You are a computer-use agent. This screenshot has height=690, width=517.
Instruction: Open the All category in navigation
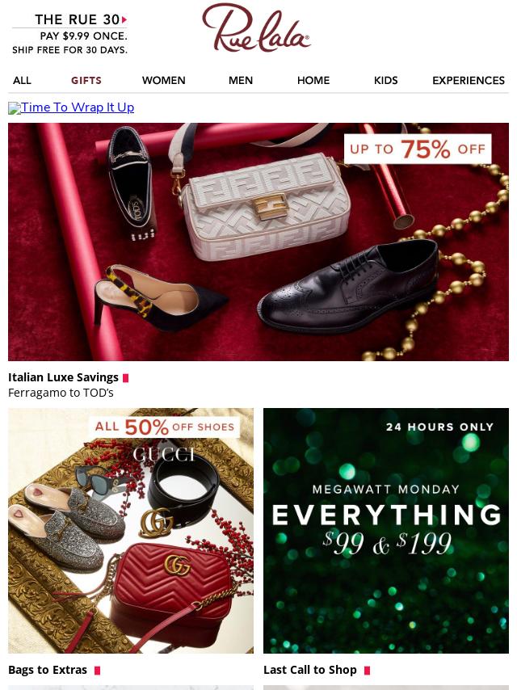tap(22, 81)
